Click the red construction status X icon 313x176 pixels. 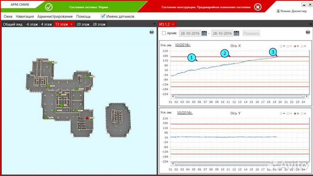(x=258, y=7)
